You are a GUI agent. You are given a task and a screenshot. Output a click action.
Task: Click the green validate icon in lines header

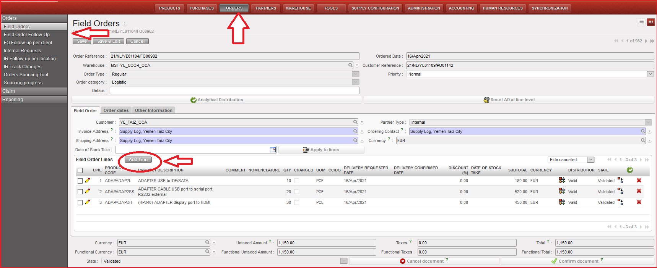[630, 170]
